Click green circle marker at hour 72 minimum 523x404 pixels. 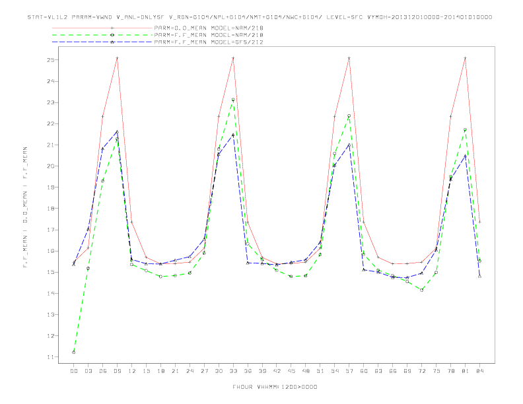421,290
